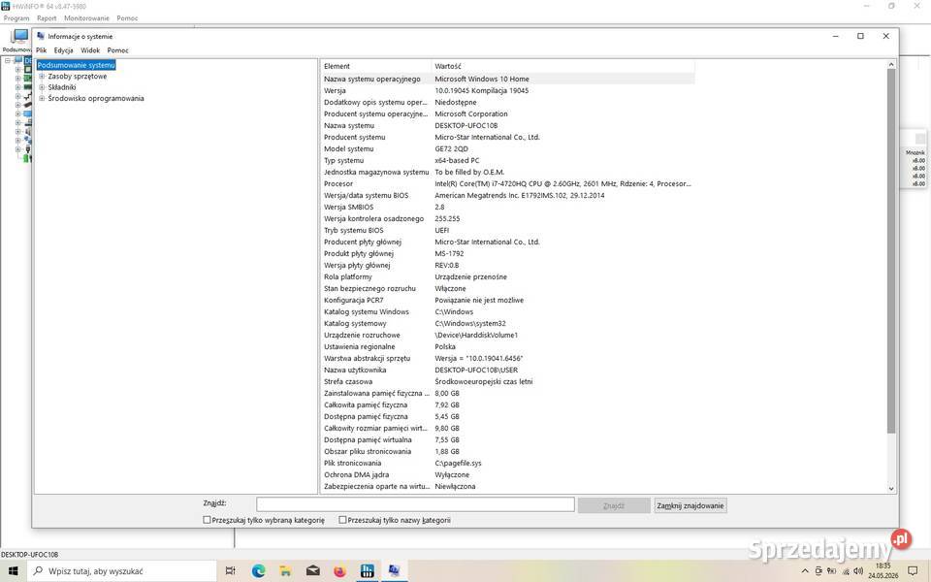Click the taskbar search box Wpisz tutaj

point(122,570)
